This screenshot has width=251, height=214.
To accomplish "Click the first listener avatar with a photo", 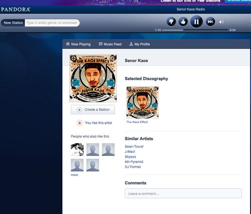I will (77, 149).
